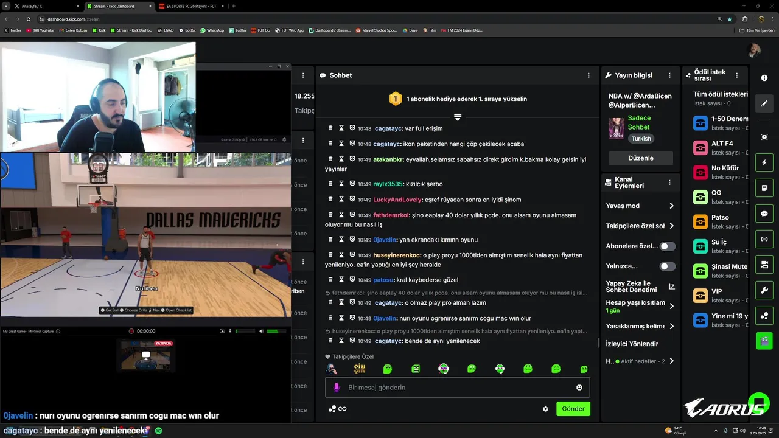Click the shield ban icon on patosu's message
This screenshot has height=438, width=779.
coord(352,280)
